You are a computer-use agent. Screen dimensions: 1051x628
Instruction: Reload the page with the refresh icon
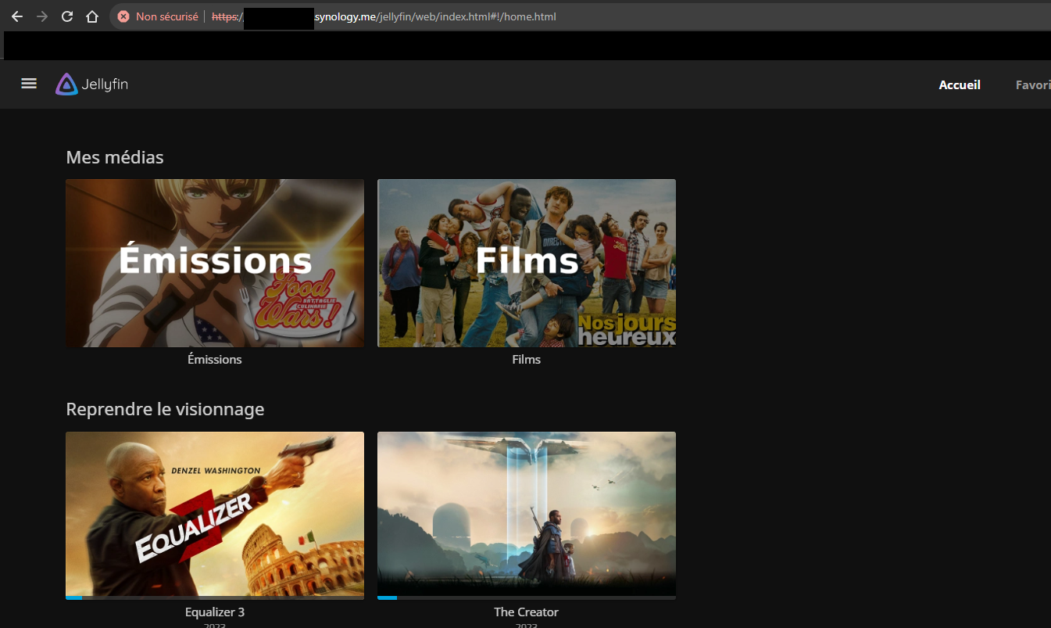(x=67, y=16)
